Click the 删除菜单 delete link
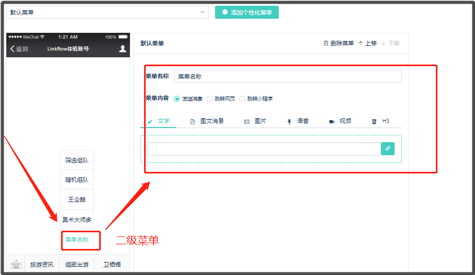Image resolution: width=475 pixels, height=275 pixels. point(339,43)
